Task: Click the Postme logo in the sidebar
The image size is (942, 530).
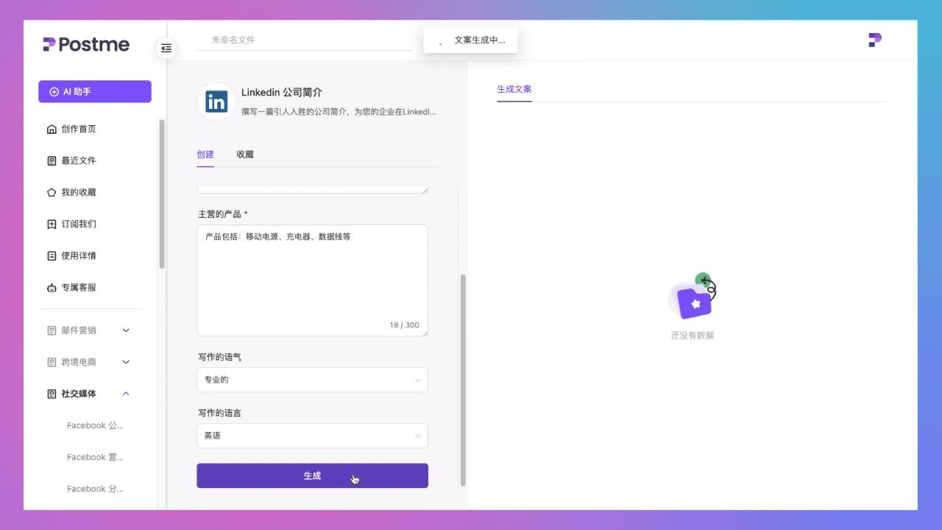Action: [x=85, y=44]
